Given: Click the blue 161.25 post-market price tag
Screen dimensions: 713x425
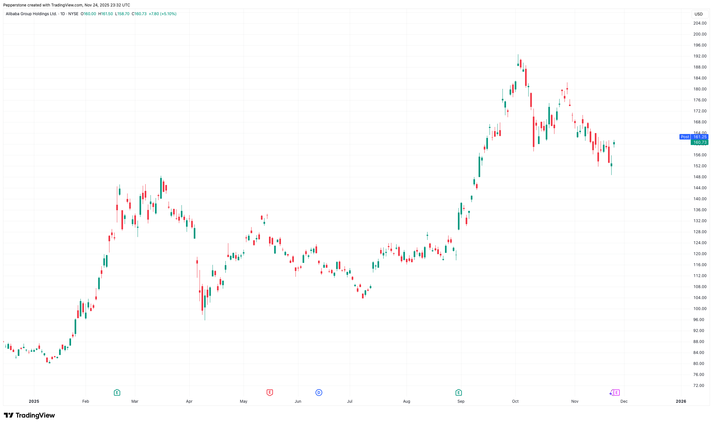Looking at the screenshot, I should point(699,137).
